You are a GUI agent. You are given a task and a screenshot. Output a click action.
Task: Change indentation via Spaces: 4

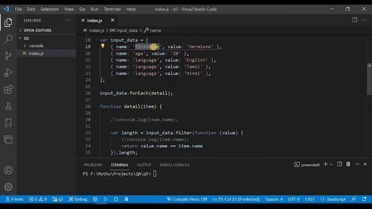click(x=274, y=199)
